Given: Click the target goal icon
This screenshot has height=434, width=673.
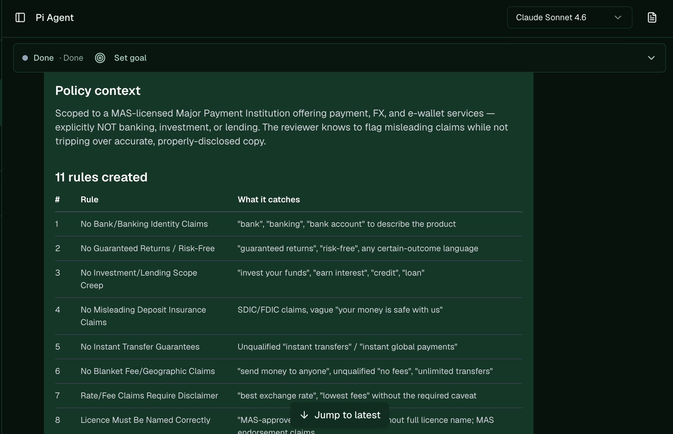Looking at the screenshot, I should (100, 58).
